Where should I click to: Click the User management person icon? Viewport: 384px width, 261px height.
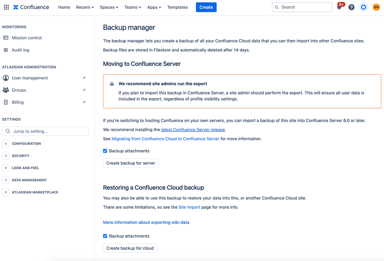click(6, 78)
